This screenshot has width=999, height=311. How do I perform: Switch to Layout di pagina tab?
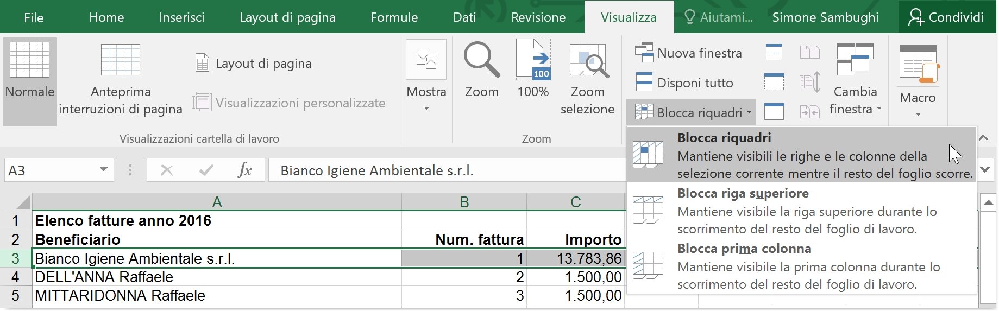(287, 17)
